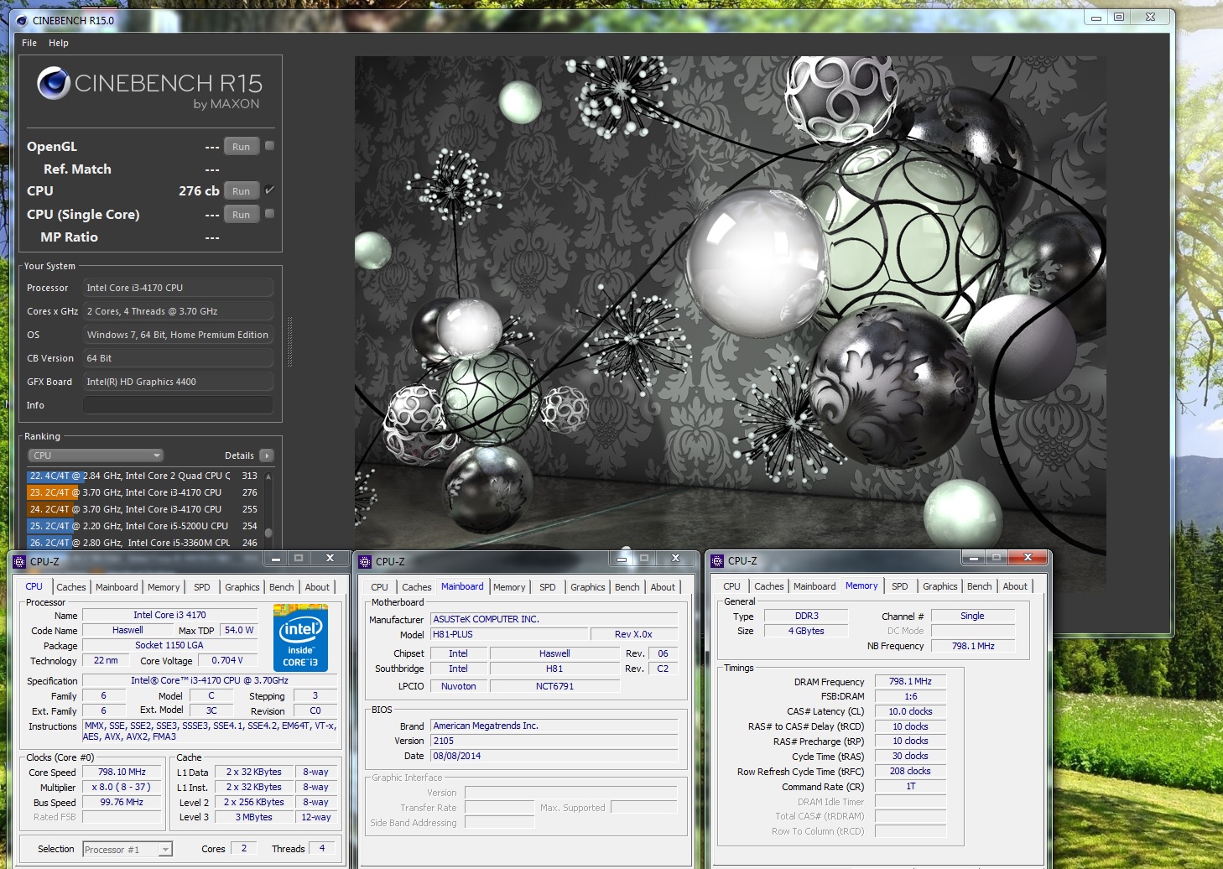Open Bench tab in Memory CPU-Z window
1223x869 pixels.
pyautogui.click(x=980, y=586)
